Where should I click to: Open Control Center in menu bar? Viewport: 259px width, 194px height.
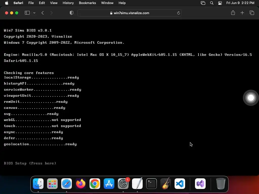pos(220,3)
